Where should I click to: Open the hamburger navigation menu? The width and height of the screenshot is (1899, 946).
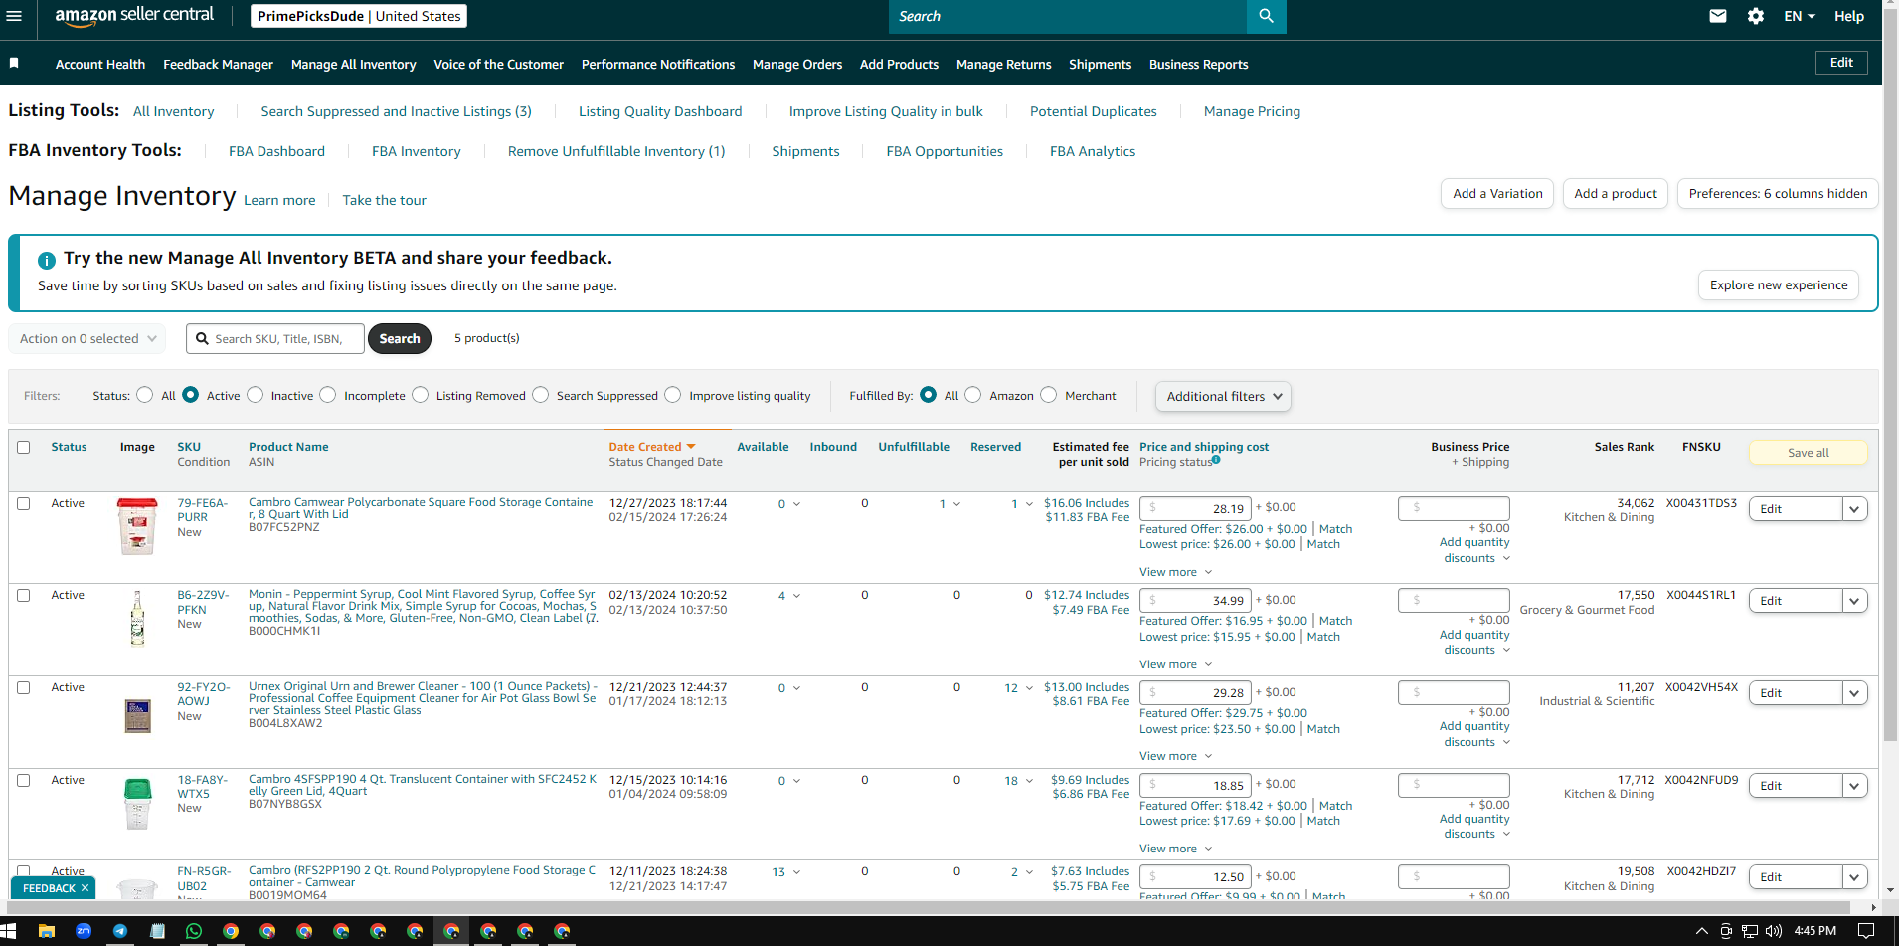pos(14,16)
